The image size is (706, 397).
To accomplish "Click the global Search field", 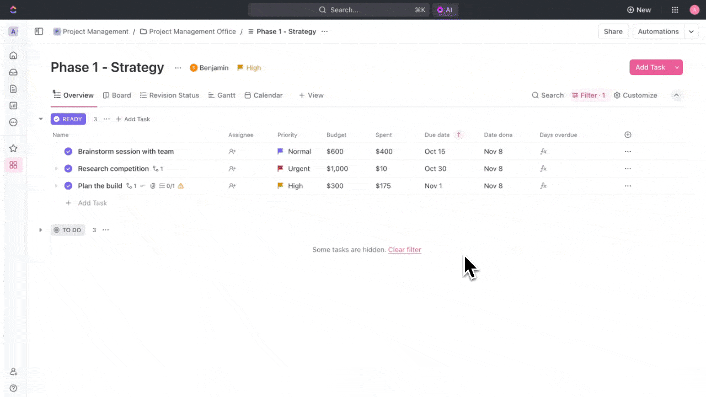I will click(x=339, y=10).
